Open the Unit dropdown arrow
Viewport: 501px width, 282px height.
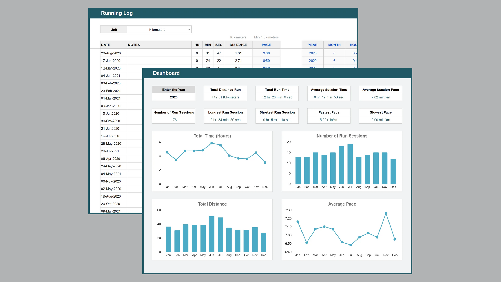[189, 30]
